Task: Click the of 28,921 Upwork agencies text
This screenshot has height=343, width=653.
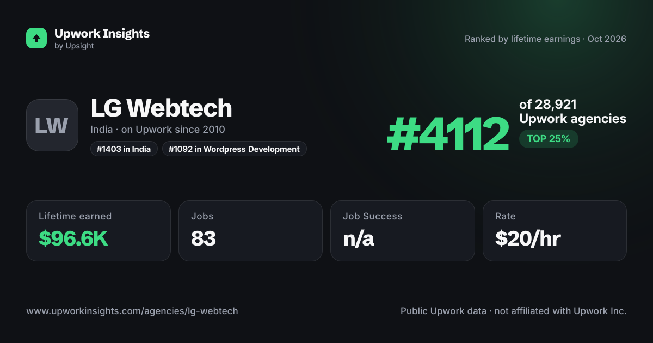Action: [572, 112]
